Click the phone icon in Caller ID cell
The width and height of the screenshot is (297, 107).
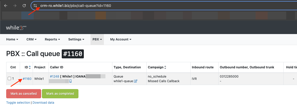click(70, 81)
